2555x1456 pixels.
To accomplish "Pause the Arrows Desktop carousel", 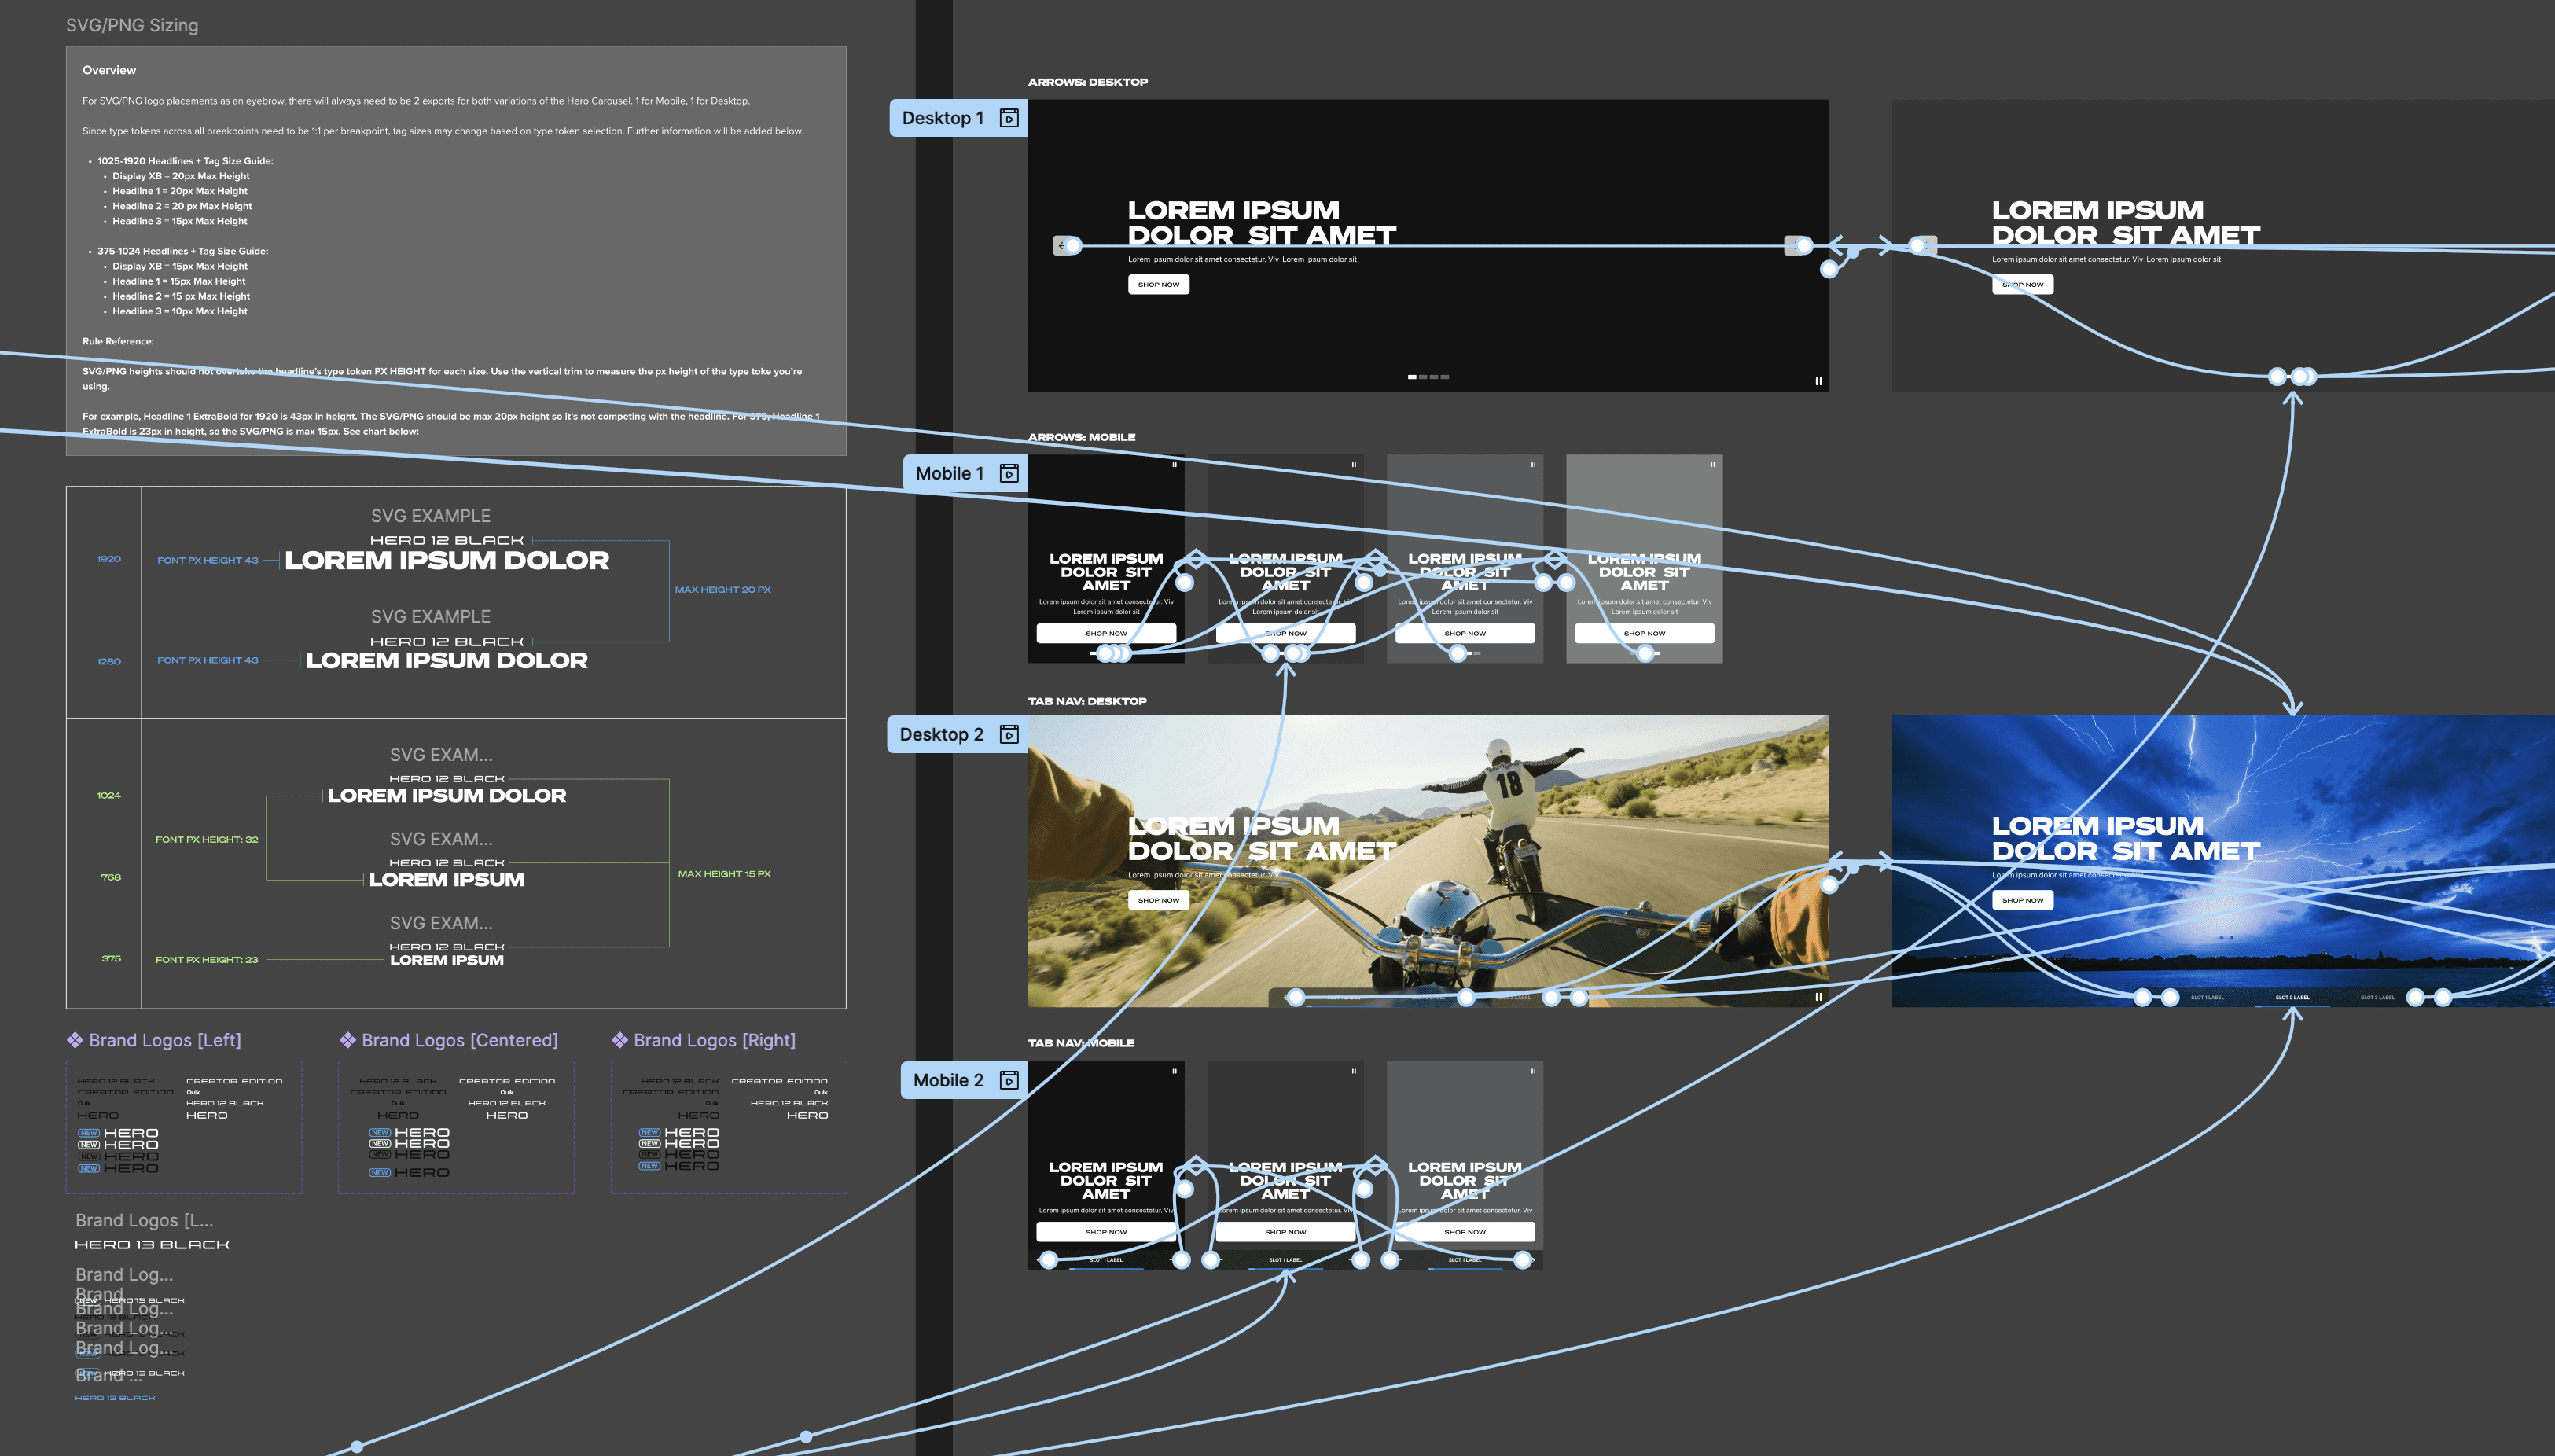I will [1818, 381].
